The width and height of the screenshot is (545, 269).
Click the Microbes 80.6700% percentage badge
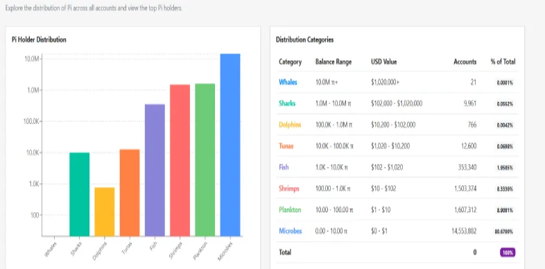(x=504, y=232)
